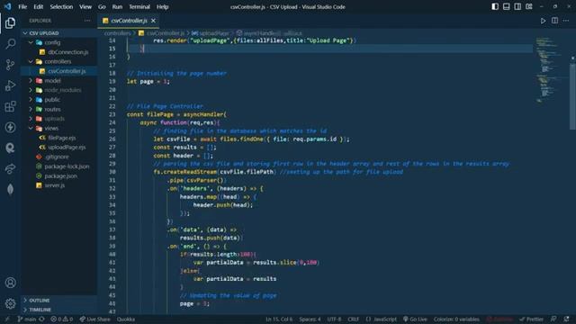Split the editor to the right
This screenshot has width=576, height=324.
[x=554, y=21]
